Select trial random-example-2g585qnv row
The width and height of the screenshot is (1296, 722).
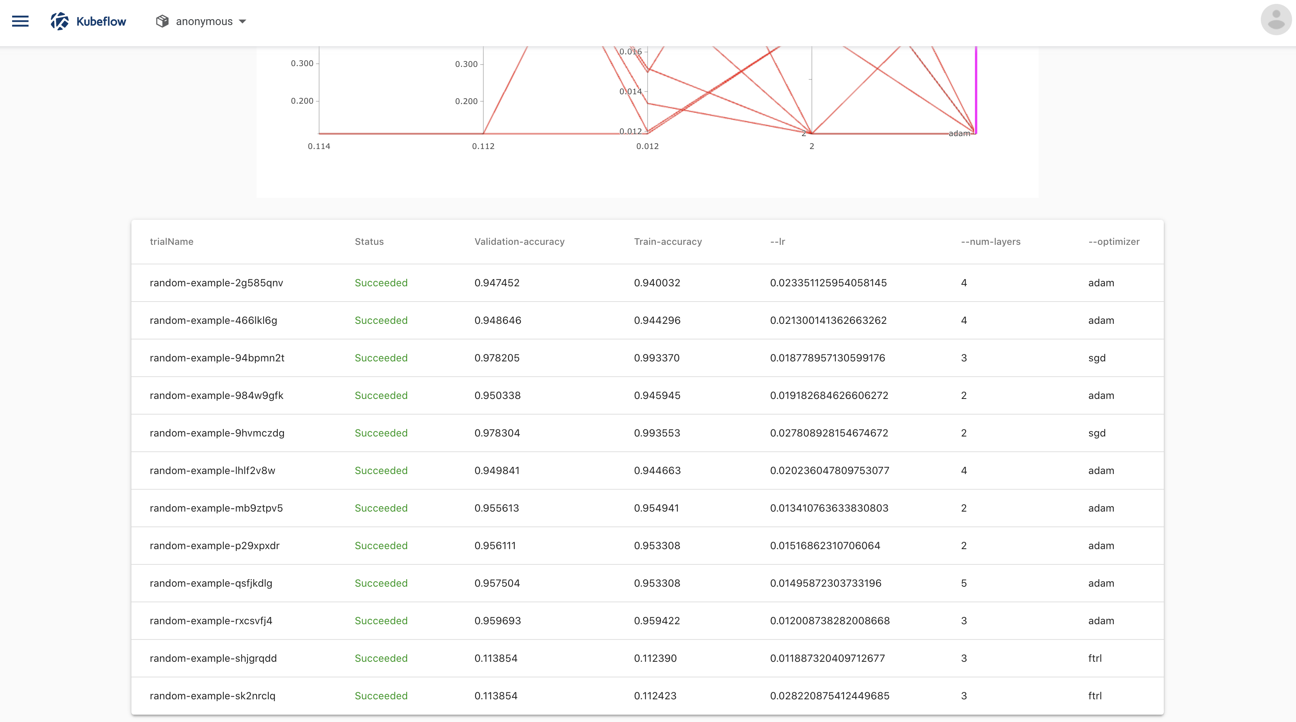pyautogui.click(x=648, y=283)
